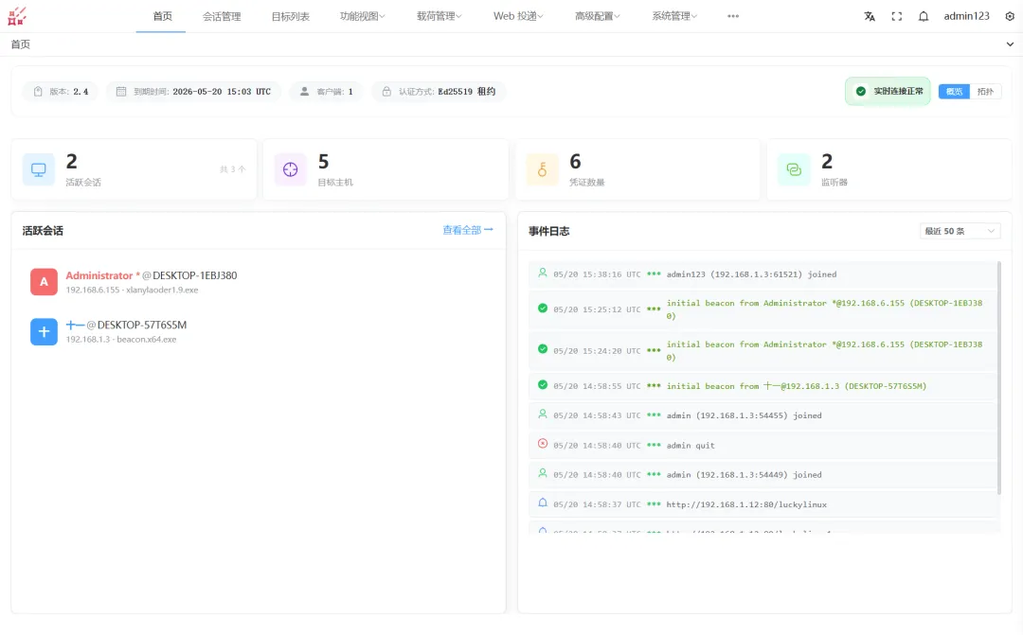
Task: Click the 监听器 count card
Action: [x=889, y=169]
